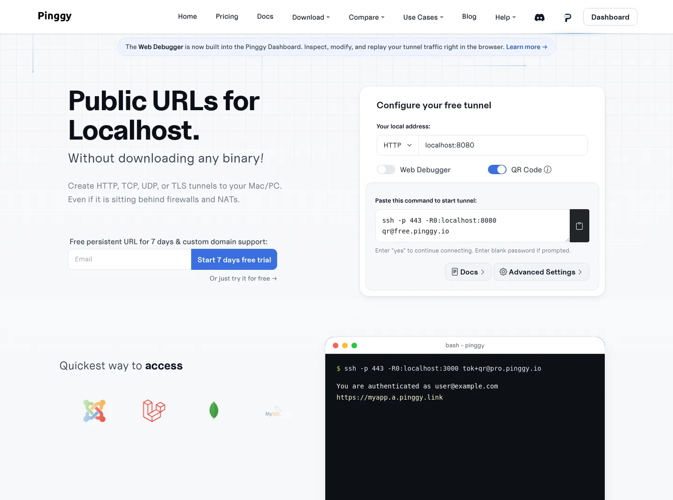Open Advanced Settings

[x=541, y=272]
